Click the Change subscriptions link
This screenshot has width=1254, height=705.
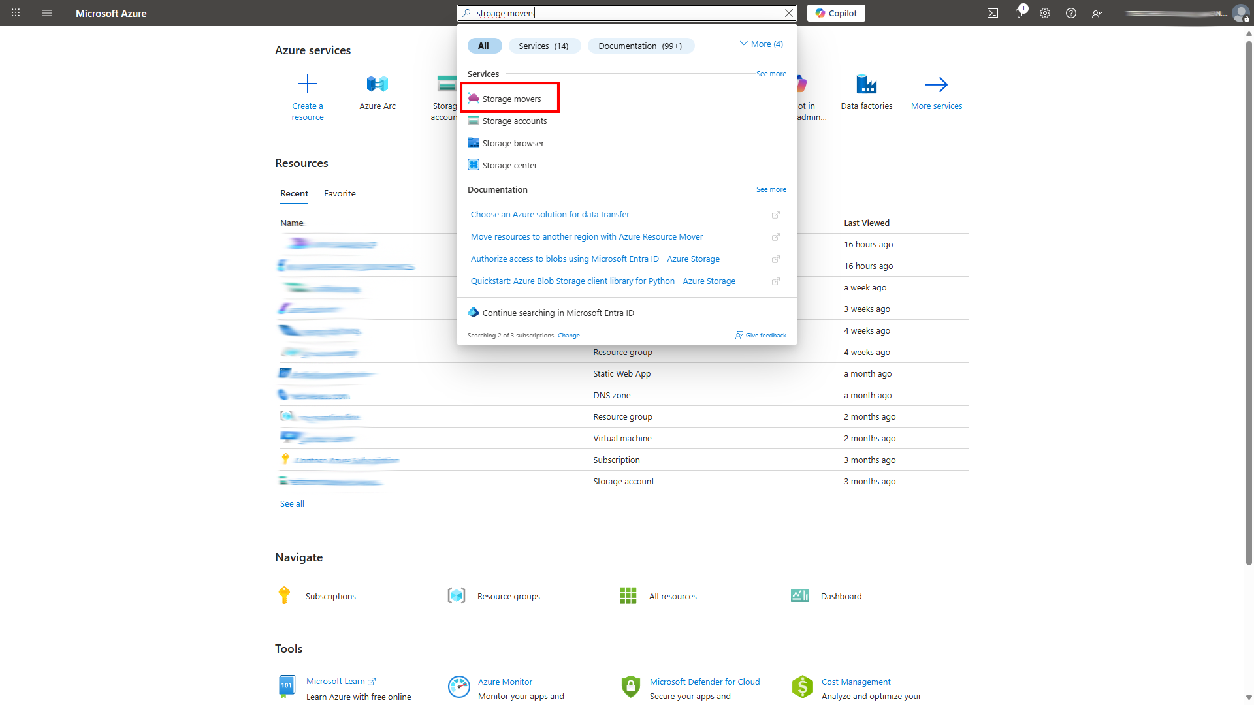569,335
